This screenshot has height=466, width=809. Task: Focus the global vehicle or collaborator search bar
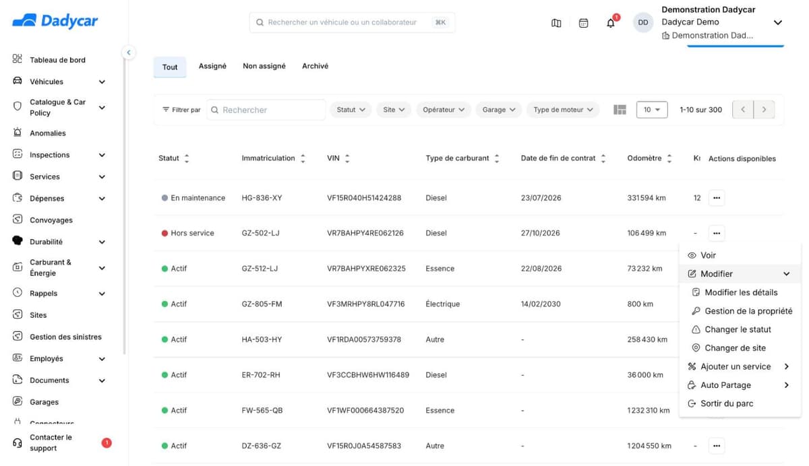coord(352,22)
